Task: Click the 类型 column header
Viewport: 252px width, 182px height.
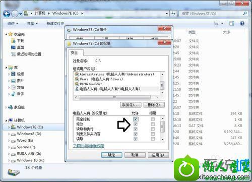Action: [x=192, y=32]
